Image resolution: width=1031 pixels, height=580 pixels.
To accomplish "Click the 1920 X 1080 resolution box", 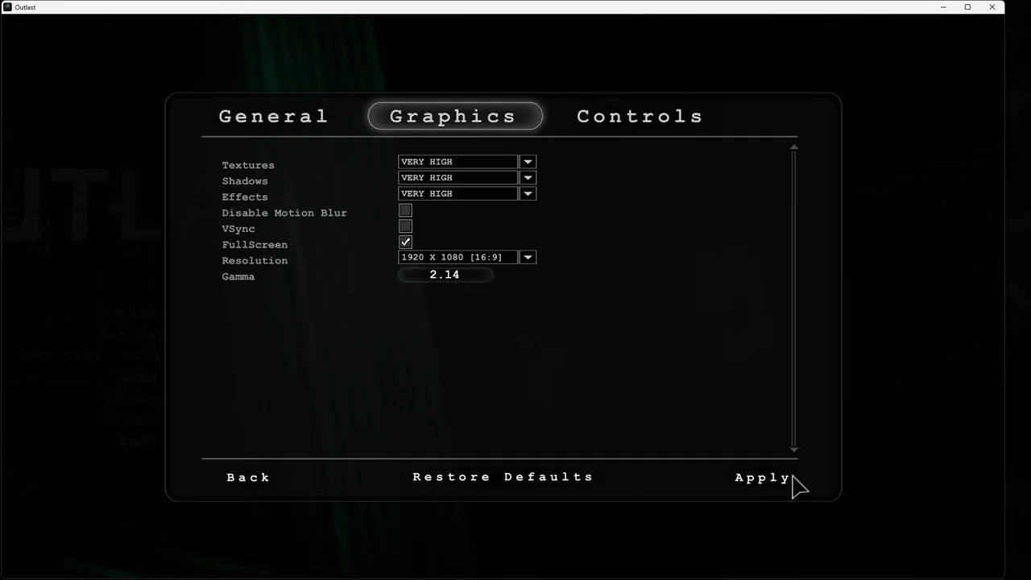I will [458, 258].
